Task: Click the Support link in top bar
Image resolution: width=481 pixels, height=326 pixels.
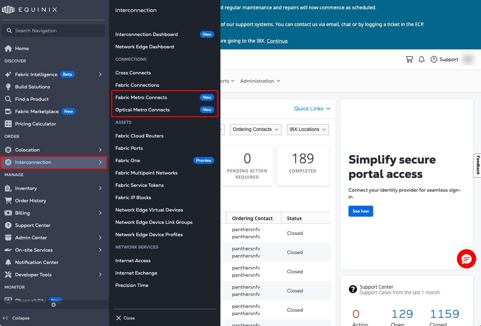Action: coord(449,59)
